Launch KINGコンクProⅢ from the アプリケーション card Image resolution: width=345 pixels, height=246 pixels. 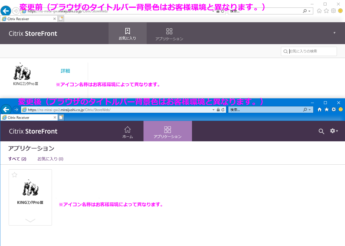tap(30, 187)
